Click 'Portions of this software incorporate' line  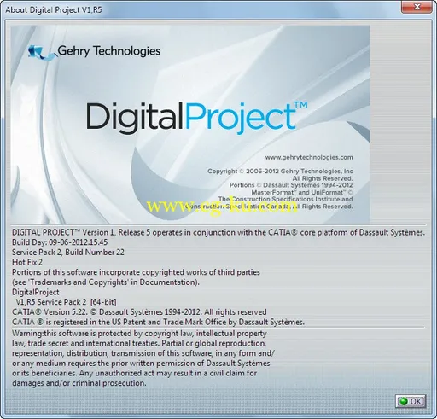(136, 272)
